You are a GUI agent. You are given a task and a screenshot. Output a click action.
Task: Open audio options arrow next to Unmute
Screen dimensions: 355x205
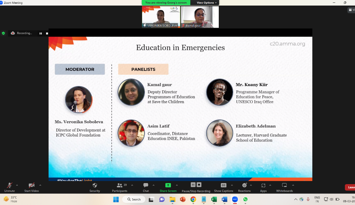[17, 185]
